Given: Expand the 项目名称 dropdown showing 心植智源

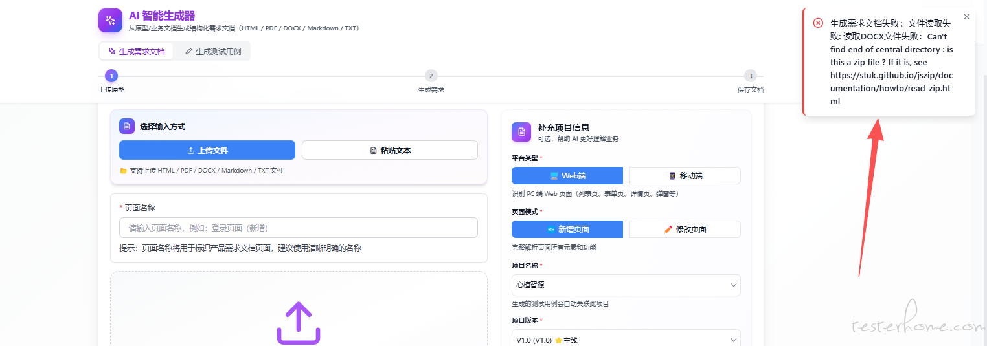Looking at the screenshot, I should pos(626,285).
